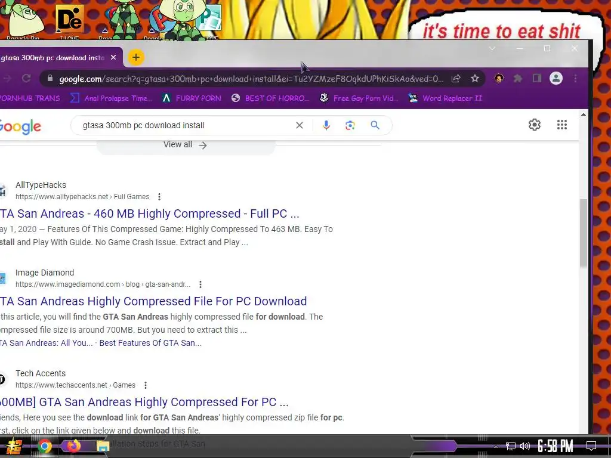The width and height of the screenshot is (611, 458).
Task: Click the address bar padlock icon
Action: tap(50, 79)
